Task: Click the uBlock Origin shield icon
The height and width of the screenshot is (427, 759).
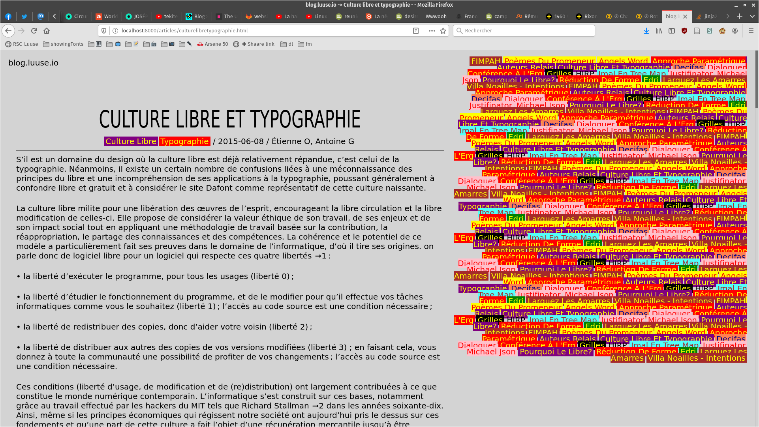Action: 684,31
